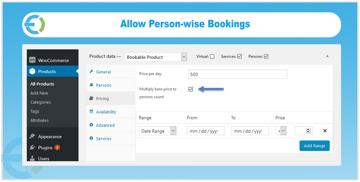Uncheck the Services checkbox
360x182 pixels.
239,56
